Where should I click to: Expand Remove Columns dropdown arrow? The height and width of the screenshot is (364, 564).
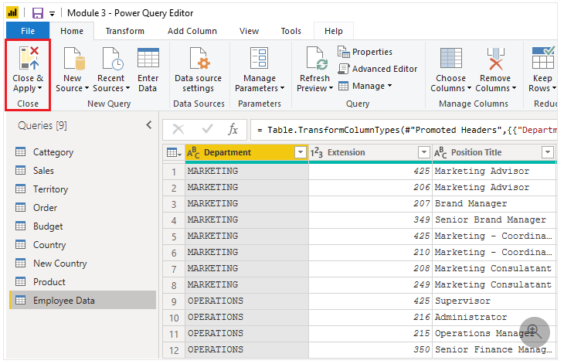[514, 88]
